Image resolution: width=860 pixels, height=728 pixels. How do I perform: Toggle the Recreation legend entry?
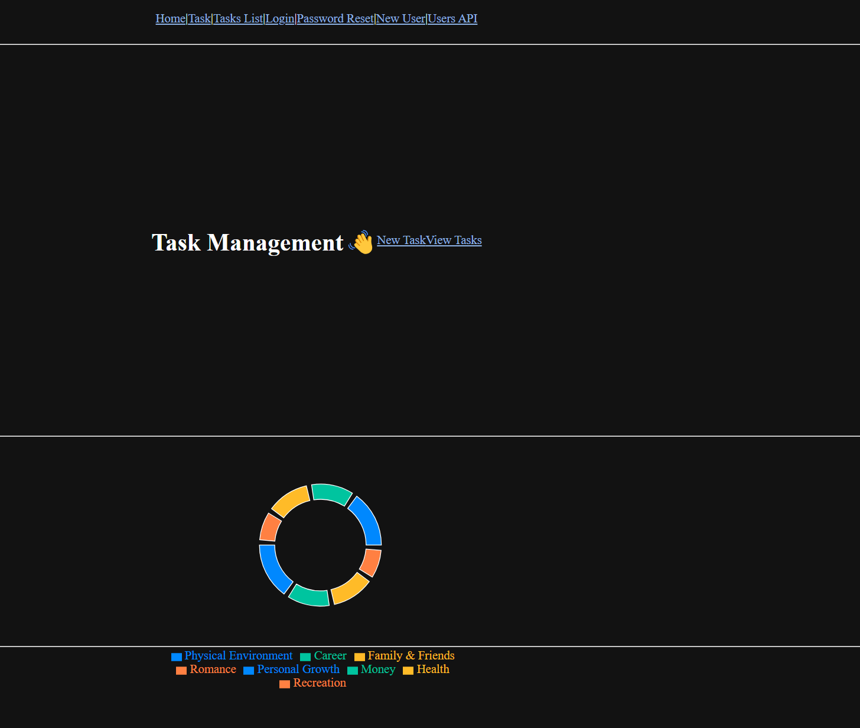point(312,682)
